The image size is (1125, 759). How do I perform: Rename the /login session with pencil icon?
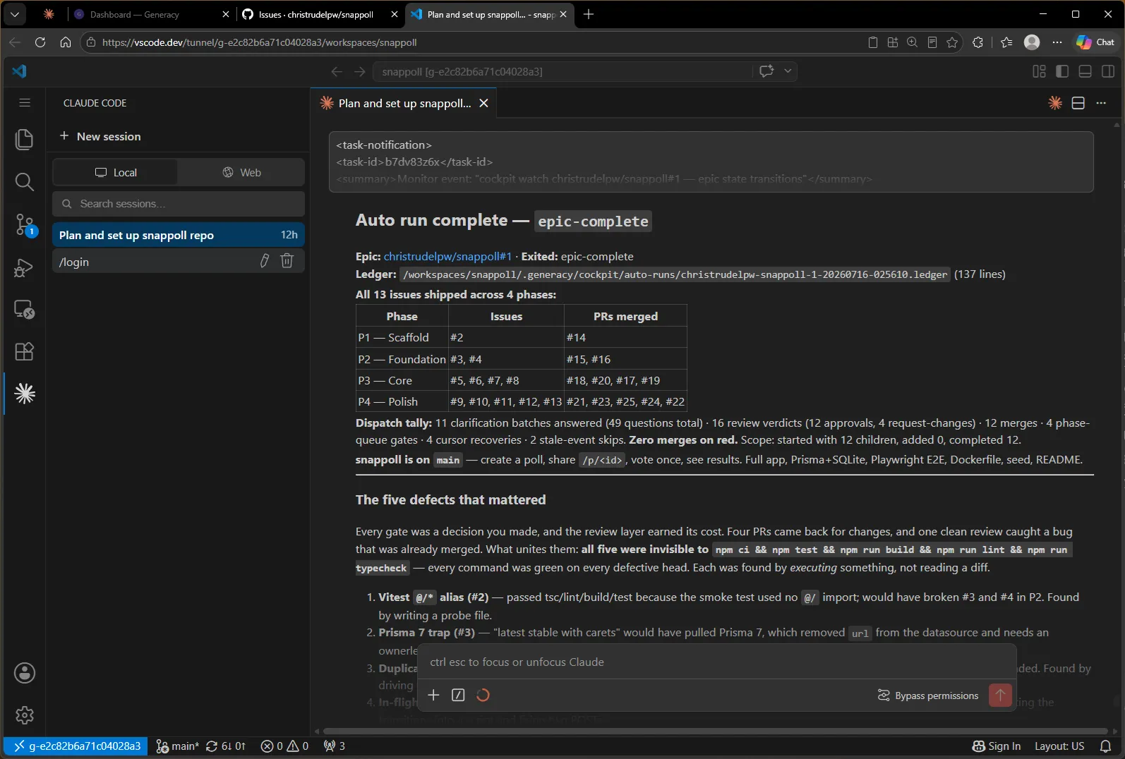(265, 261)
